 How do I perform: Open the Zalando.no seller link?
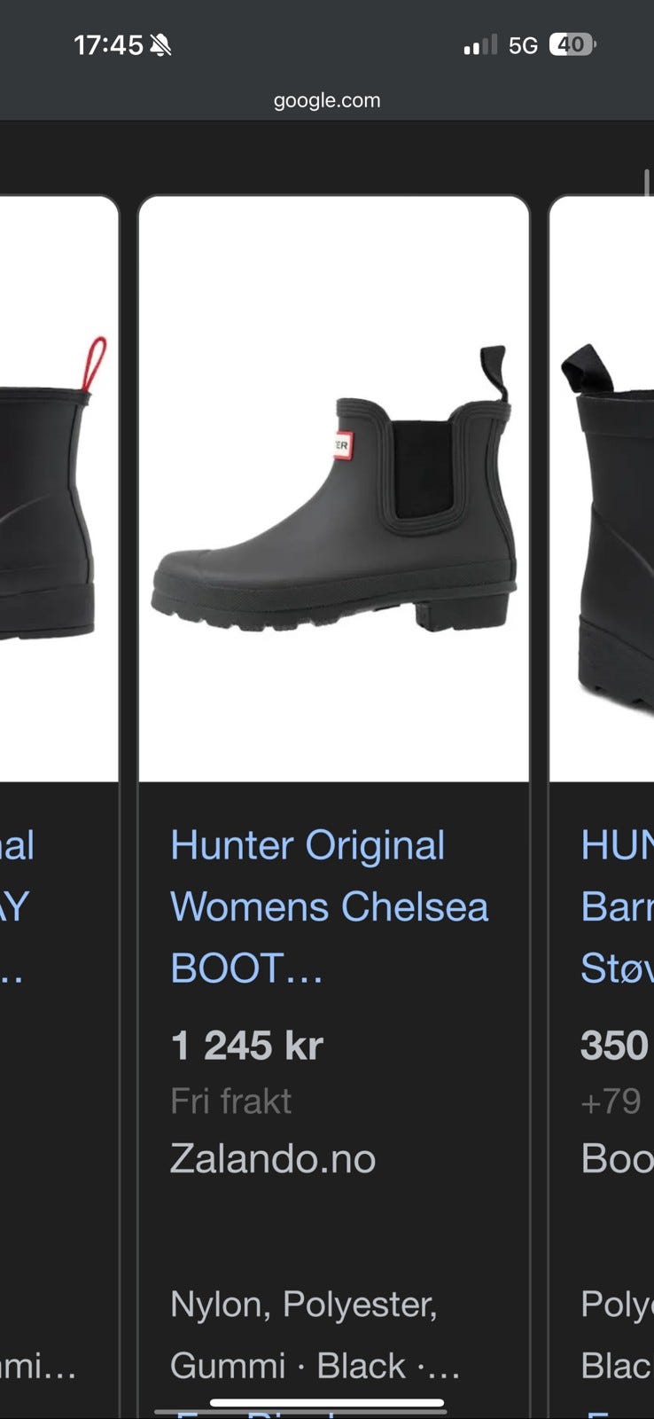point(272,1158)
